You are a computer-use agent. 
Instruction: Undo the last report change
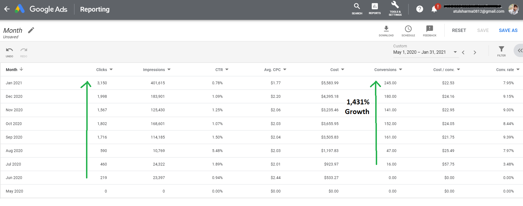pos(9,52)
